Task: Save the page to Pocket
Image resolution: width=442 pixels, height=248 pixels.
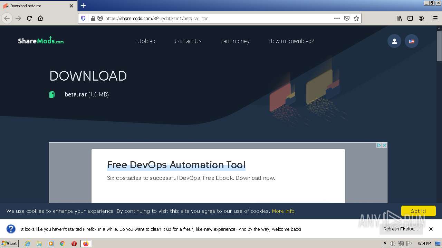Action: click(347, 18)
